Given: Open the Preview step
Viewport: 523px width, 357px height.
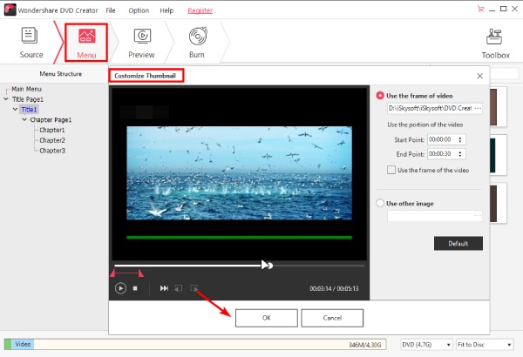Looking at the screenshot, I should 142,42.
